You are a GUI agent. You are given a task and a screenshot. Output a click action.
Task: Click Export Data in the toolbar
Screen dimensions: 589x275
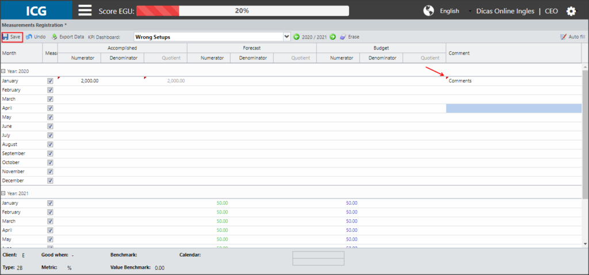[68, 37]
